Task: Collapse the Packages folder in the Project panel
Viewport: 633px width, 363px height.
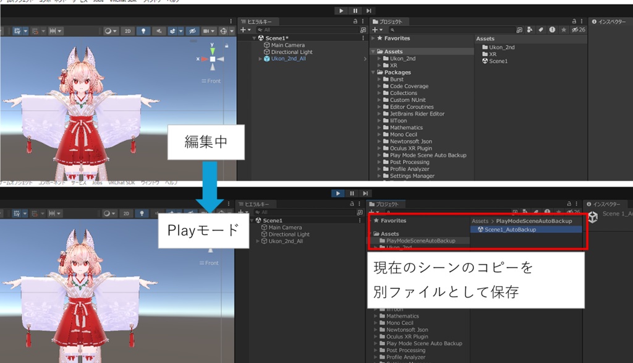Action: click(372, 72)
